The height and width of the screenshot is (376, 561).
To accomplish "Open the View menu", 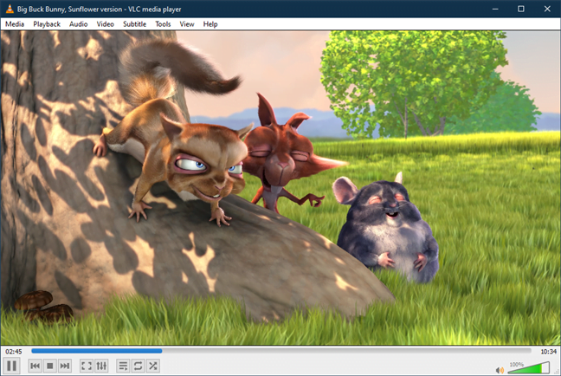I will (x=187, y=24).
